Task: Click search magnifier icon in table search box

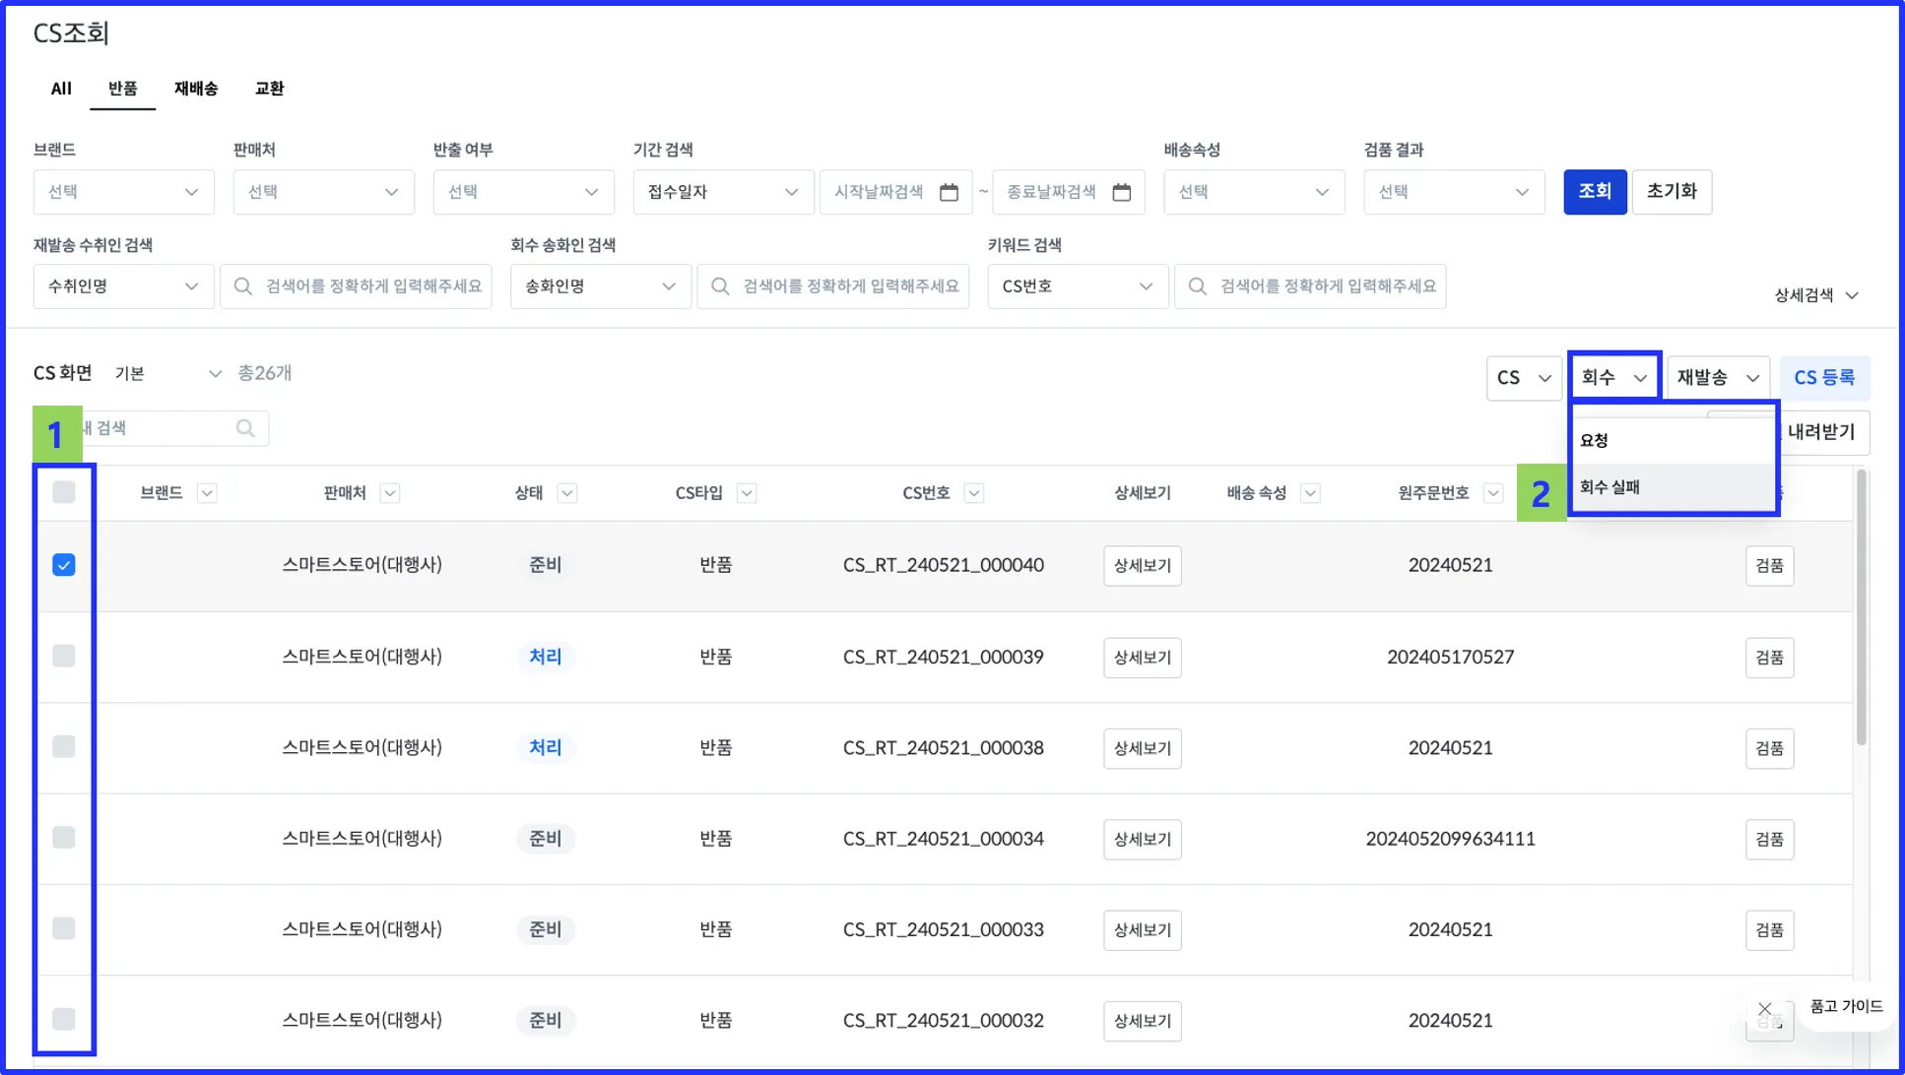Action: point(245,428)
